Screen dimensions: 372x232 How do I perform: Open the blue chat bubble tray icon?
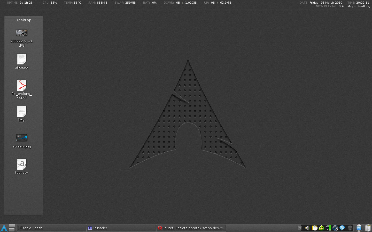pos(342,228)
